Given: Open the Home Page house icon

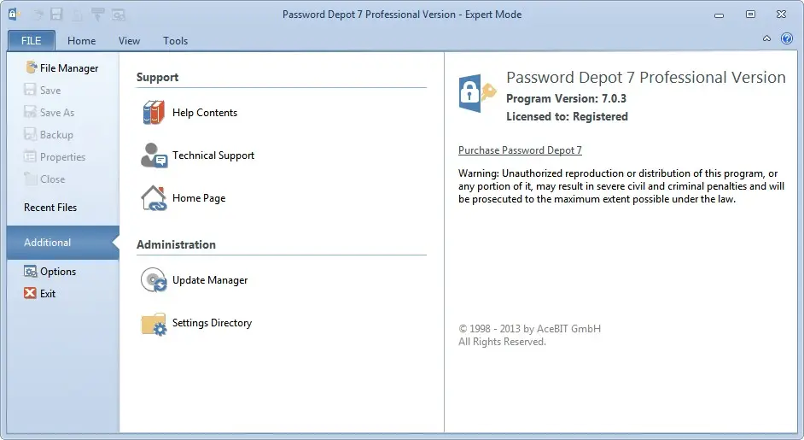Looking at the screenshot, I should 154,198.
